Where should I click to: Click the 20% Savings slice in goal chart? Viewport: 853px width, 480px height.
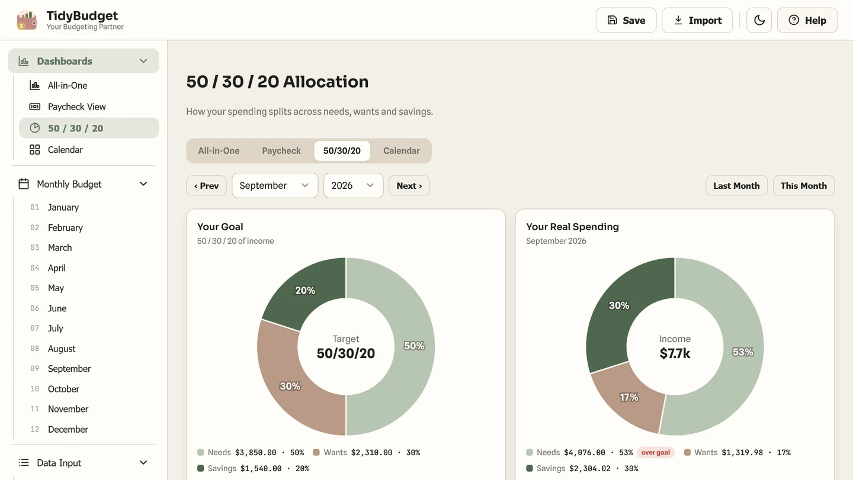click(x=306, y=290)
